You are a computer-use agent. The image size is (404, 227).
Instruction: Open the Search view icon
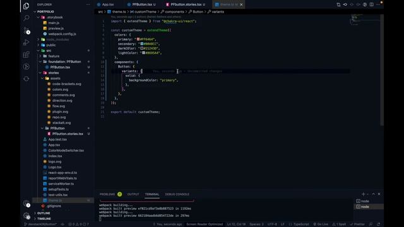pyautogui.click(x=26, y=18)
